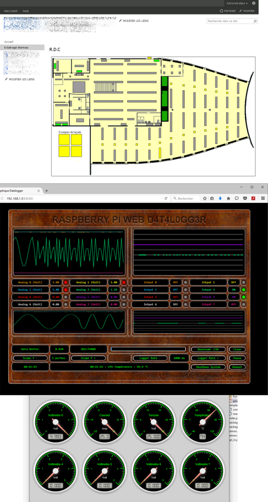268x502 pixels.
Task: Click the Pause button
Action: point(237,358)
